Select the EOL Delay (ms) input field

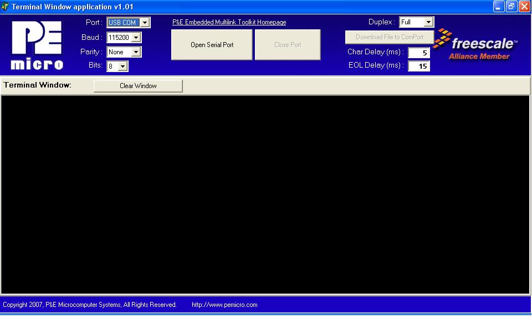point(419,66)
